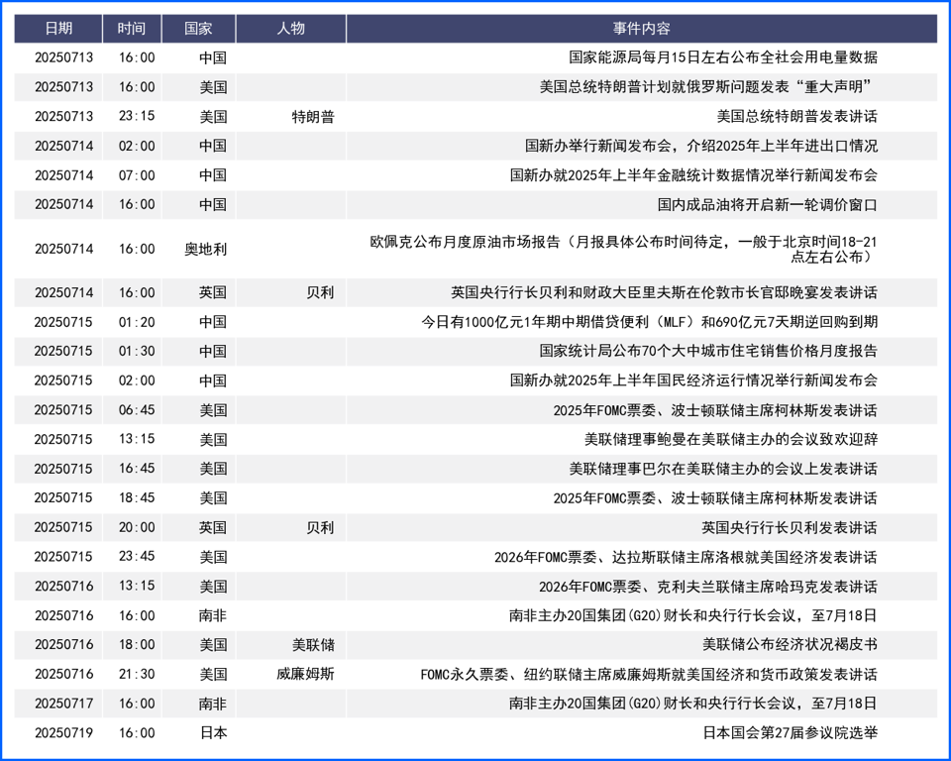The height and width of the screenshot is (761, 951).
Task: Select the 美联储公布经济状况褐皮书 event
Action: [x=790, y=645]
